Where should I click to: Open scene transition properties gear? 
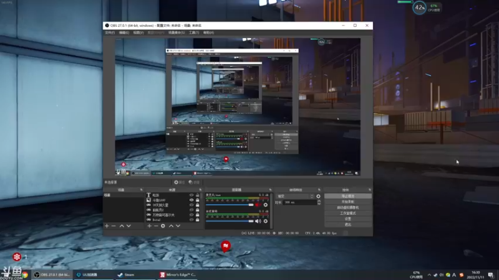[x=318, y=196]
